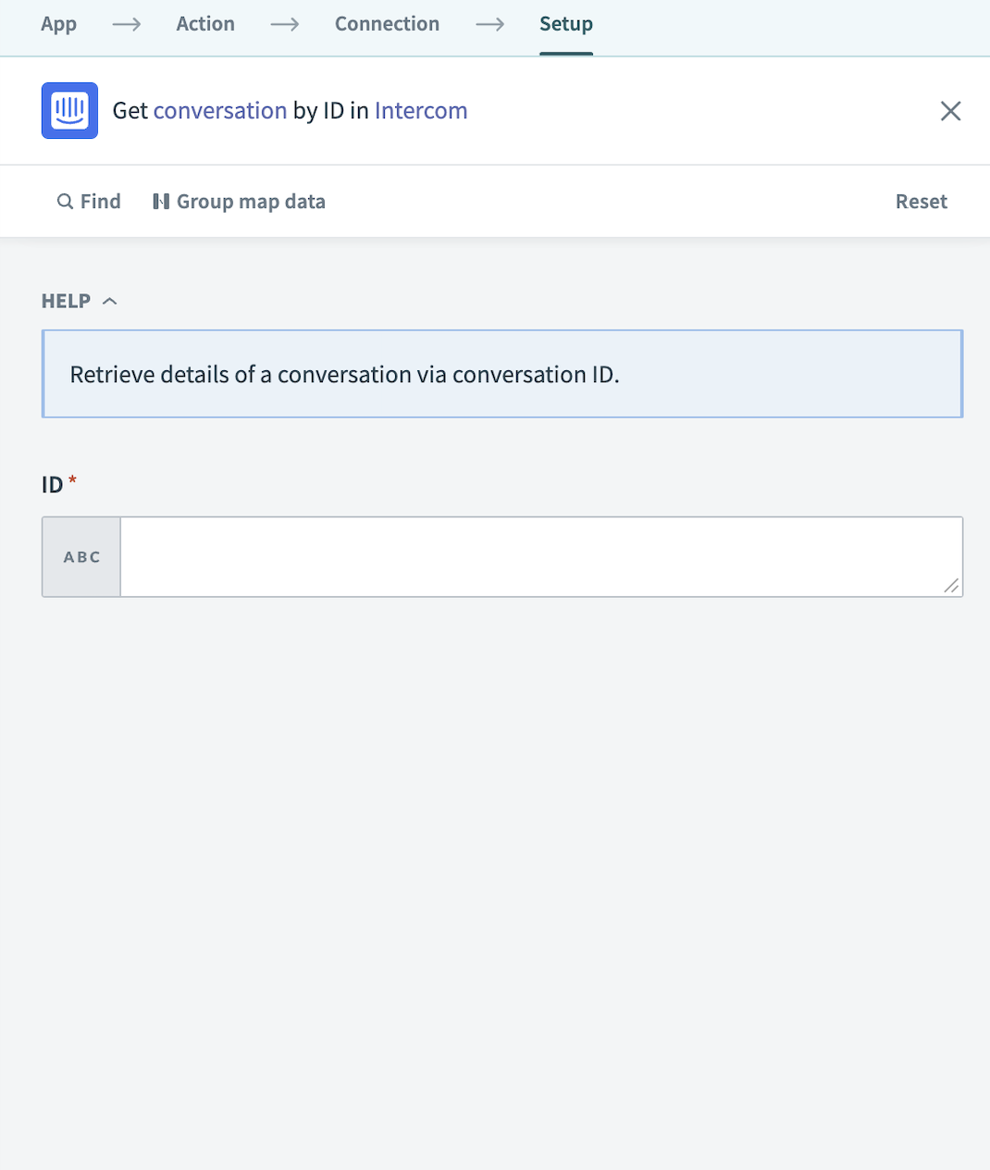
Task: Click the arrow between Connection and Setup
Action: click(x=489, y=24)
